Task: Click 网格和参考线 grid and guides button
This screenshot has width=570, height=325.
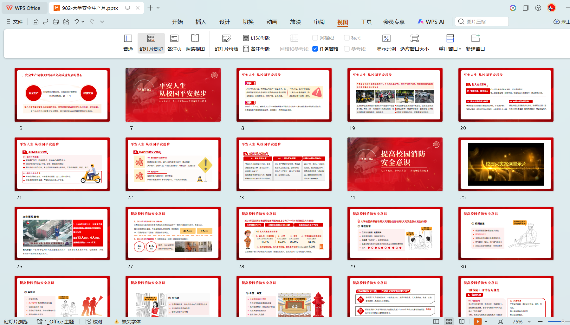Action: (294, 43)
